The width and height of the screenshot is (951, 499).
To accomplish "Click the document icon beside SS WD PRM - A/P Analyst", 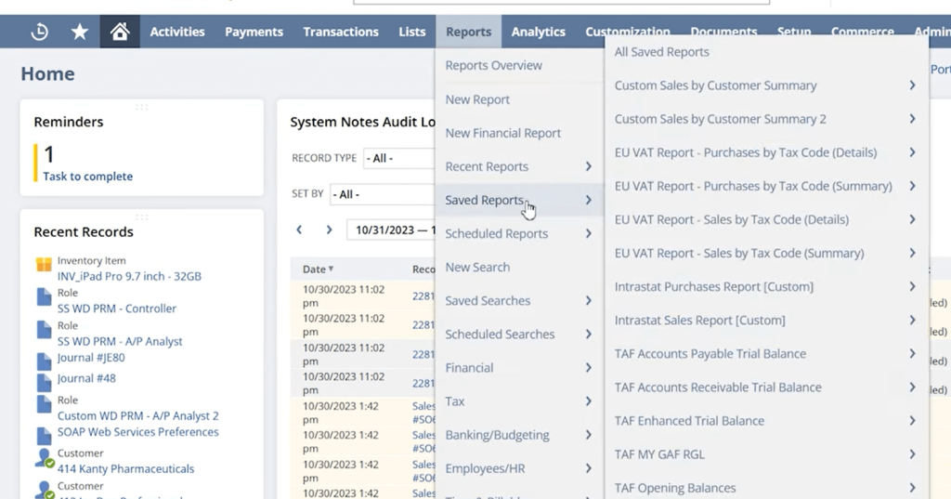I will tap(44, 330).
